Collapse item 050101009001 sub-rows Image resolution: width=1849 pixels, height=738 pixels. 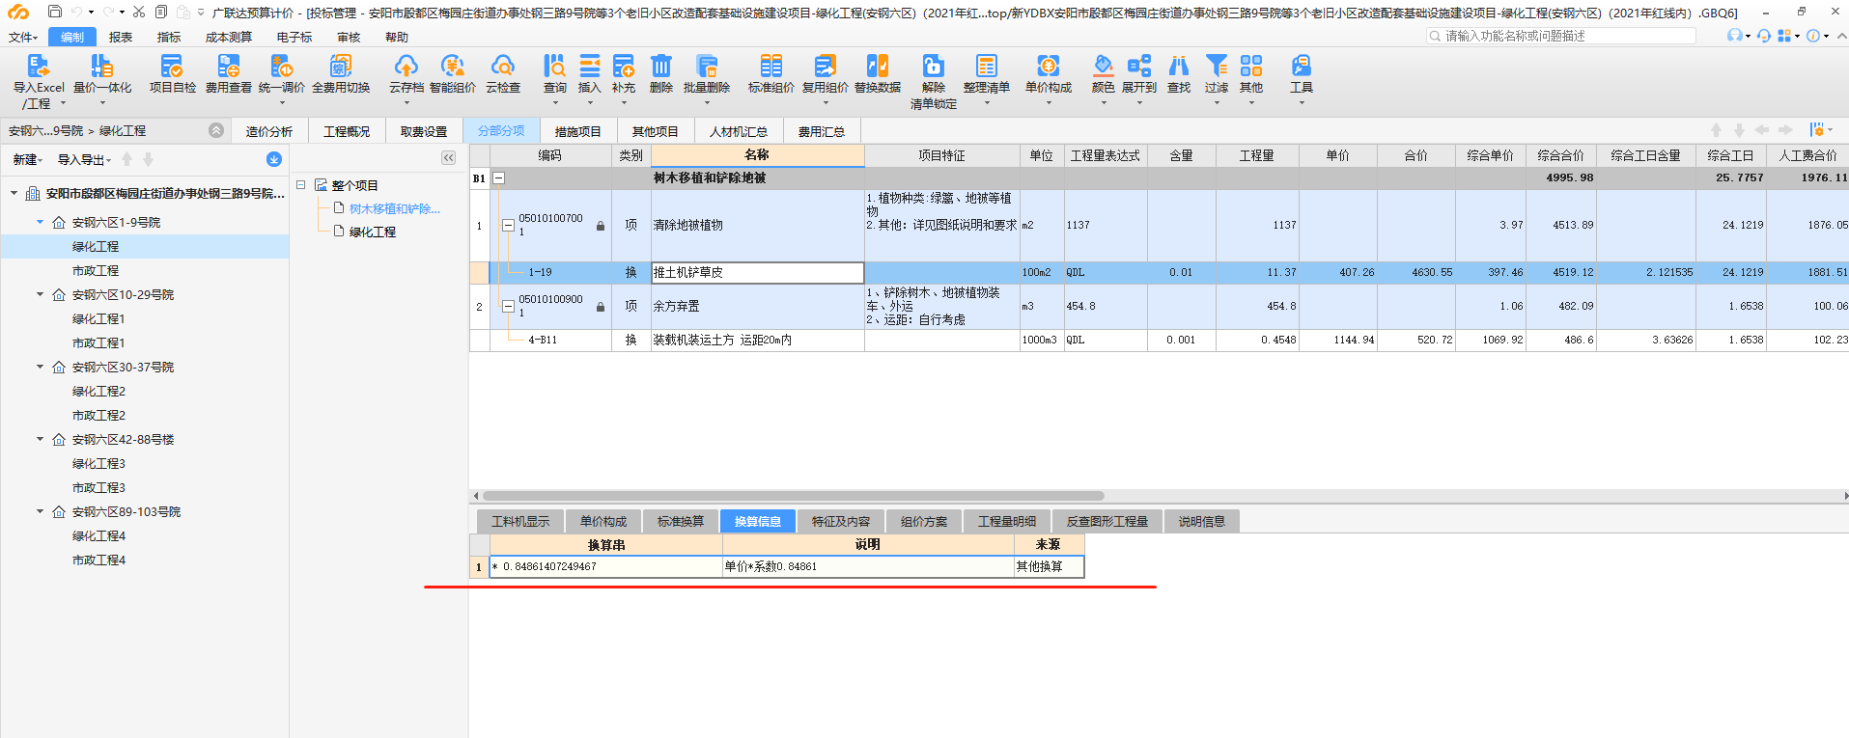coord(508,306)
